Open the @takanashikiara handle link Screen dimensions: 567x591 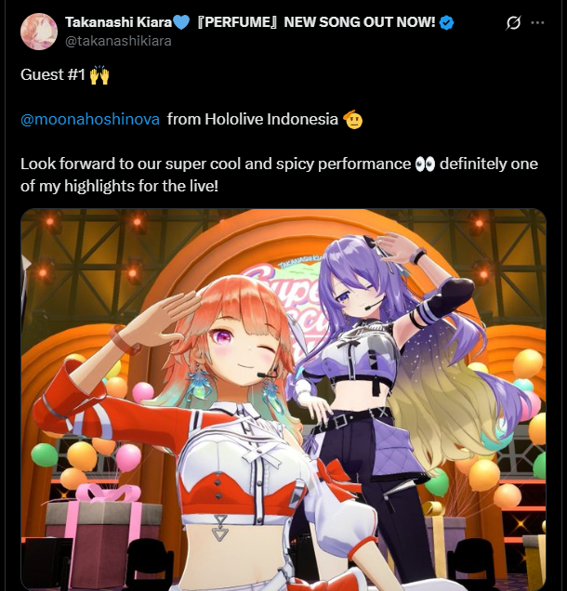tap(118, 41)
